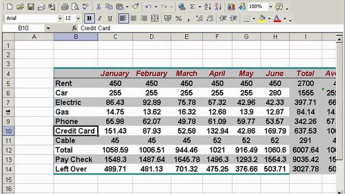
Task: Apply the red Font Color
Action: [277, 19]
